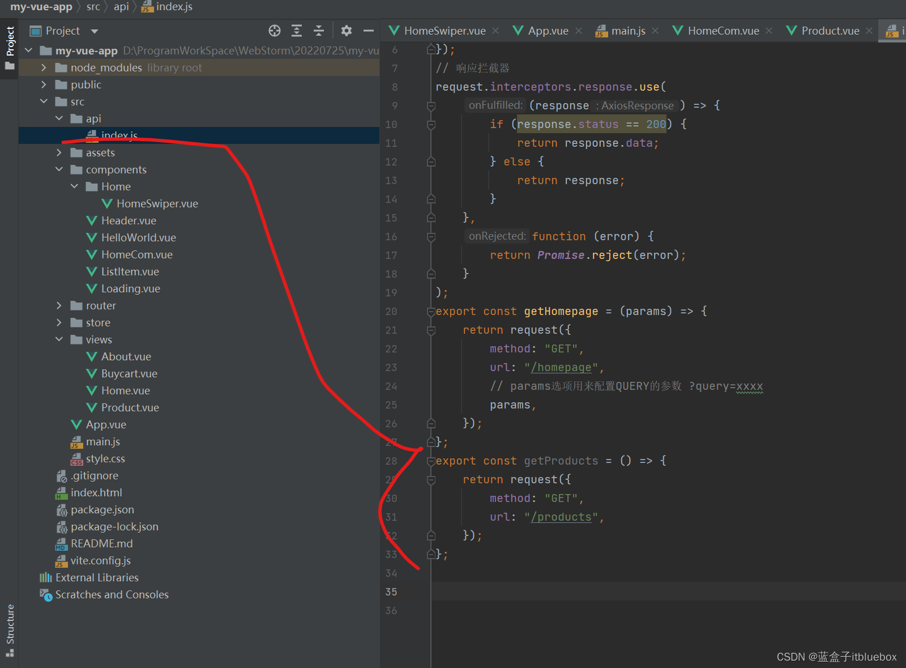Expand the public folder
This screenshot has height=668, width=906.
tap(44, 84)
